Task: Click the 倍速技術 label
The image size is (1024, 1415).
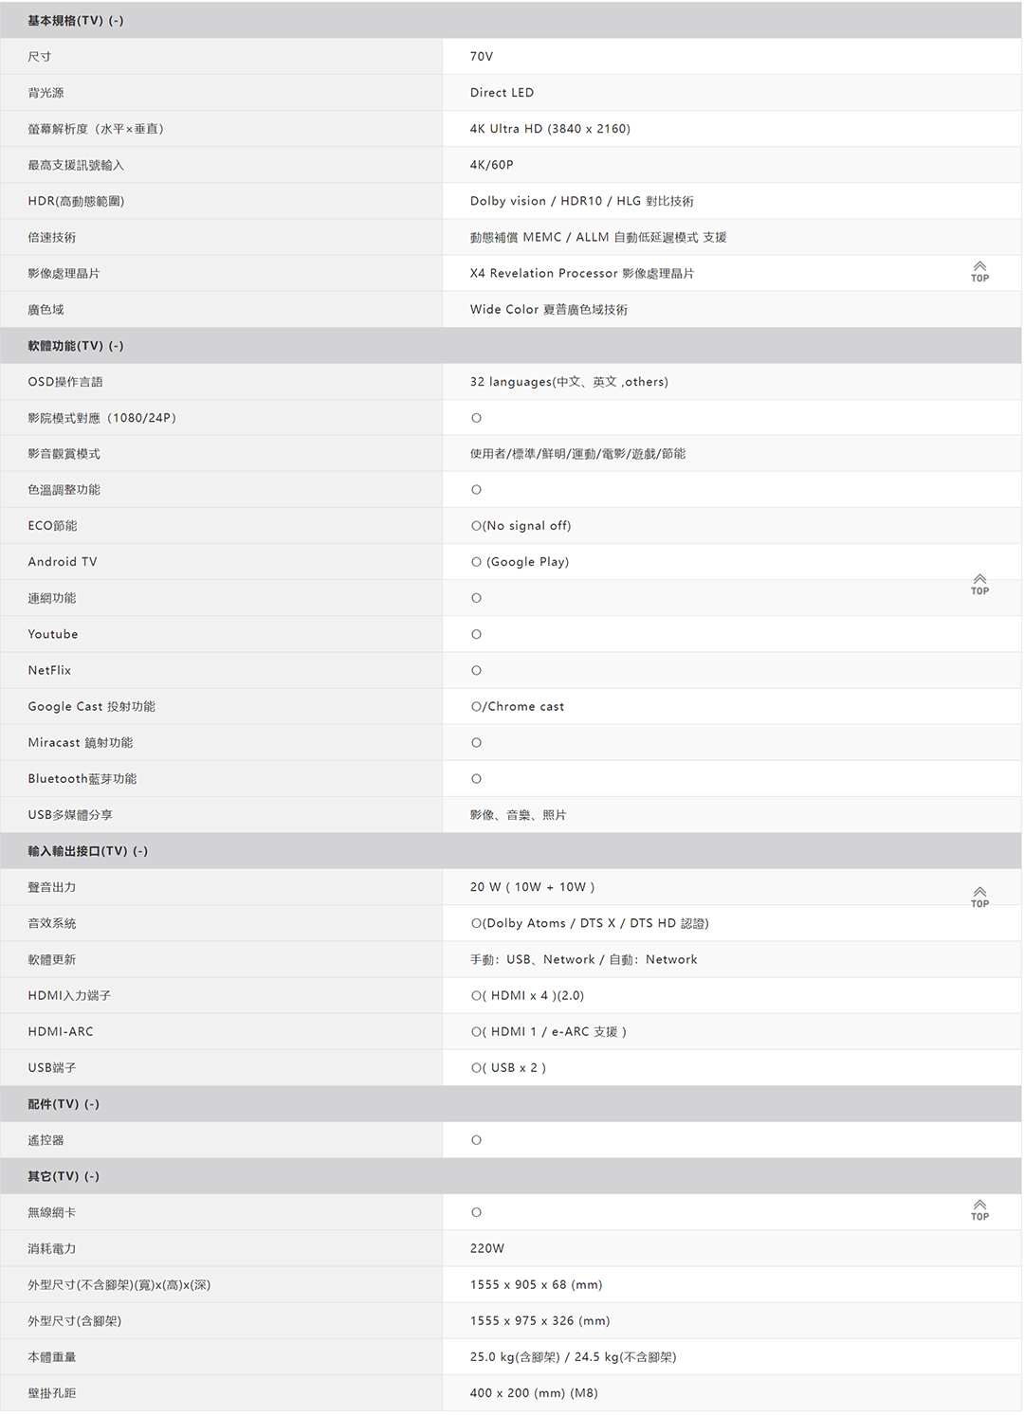Action: click(51, 237)
